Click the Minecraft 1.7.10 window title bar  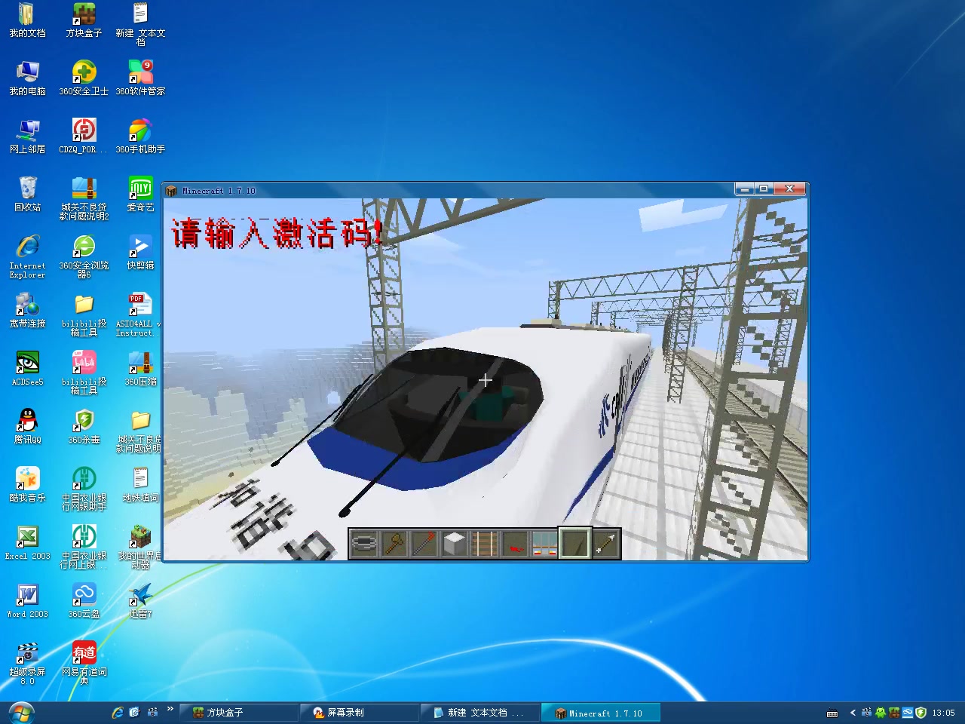coord(452,190)
